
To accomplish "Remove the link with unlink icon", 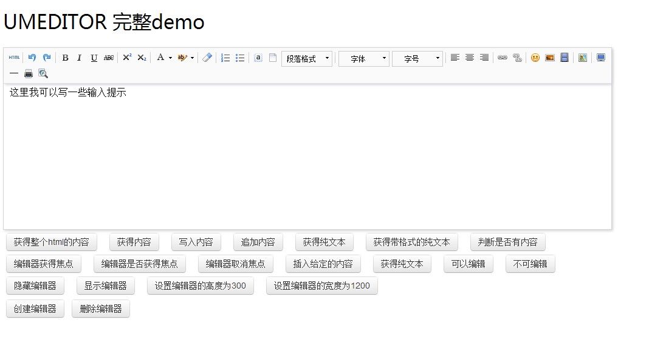I will [x=517, y=58].
